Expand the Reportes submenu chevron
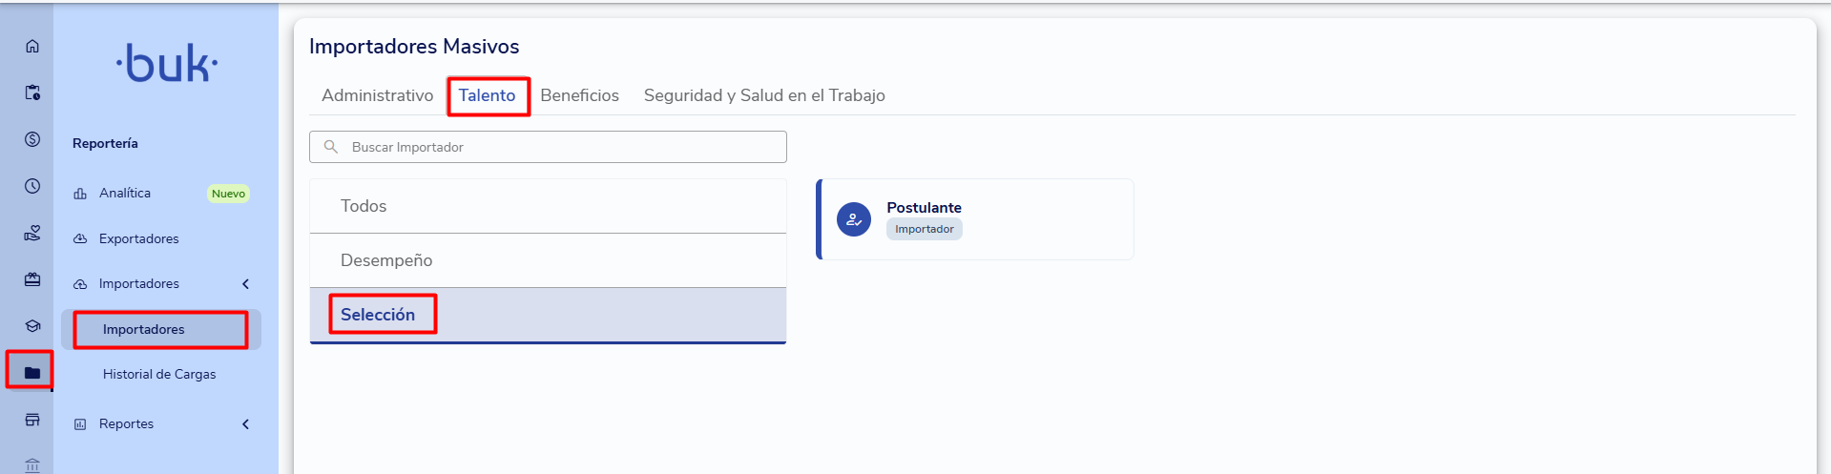This screenshot has height=474, width=1831. coord(245,424)
